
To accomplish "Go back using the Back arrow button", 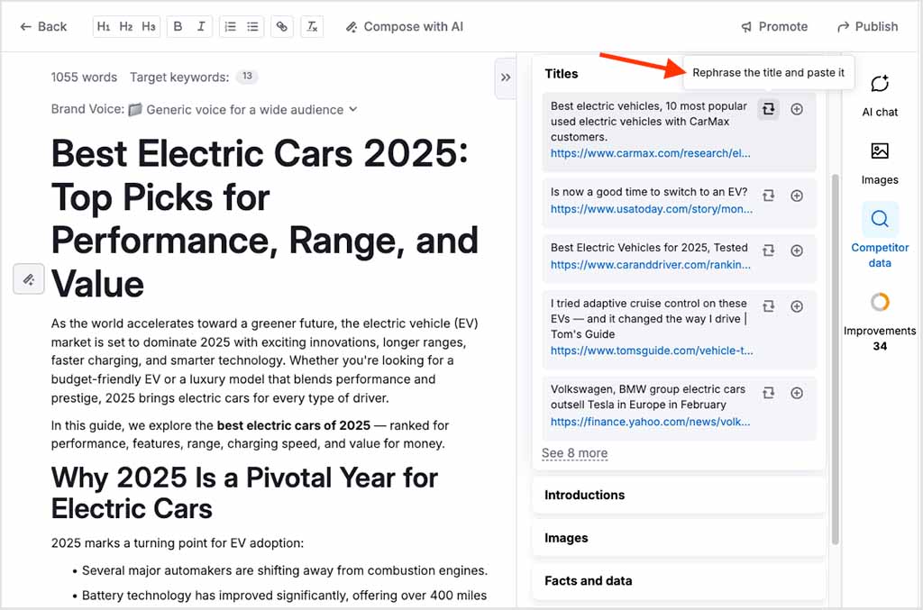I will click(43, 26).
